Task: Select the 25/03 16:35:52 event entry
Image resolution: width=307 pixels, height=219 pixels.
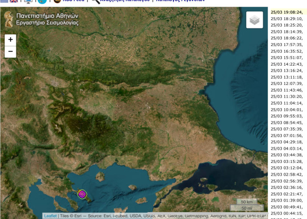Action: (x=286, y=51)
